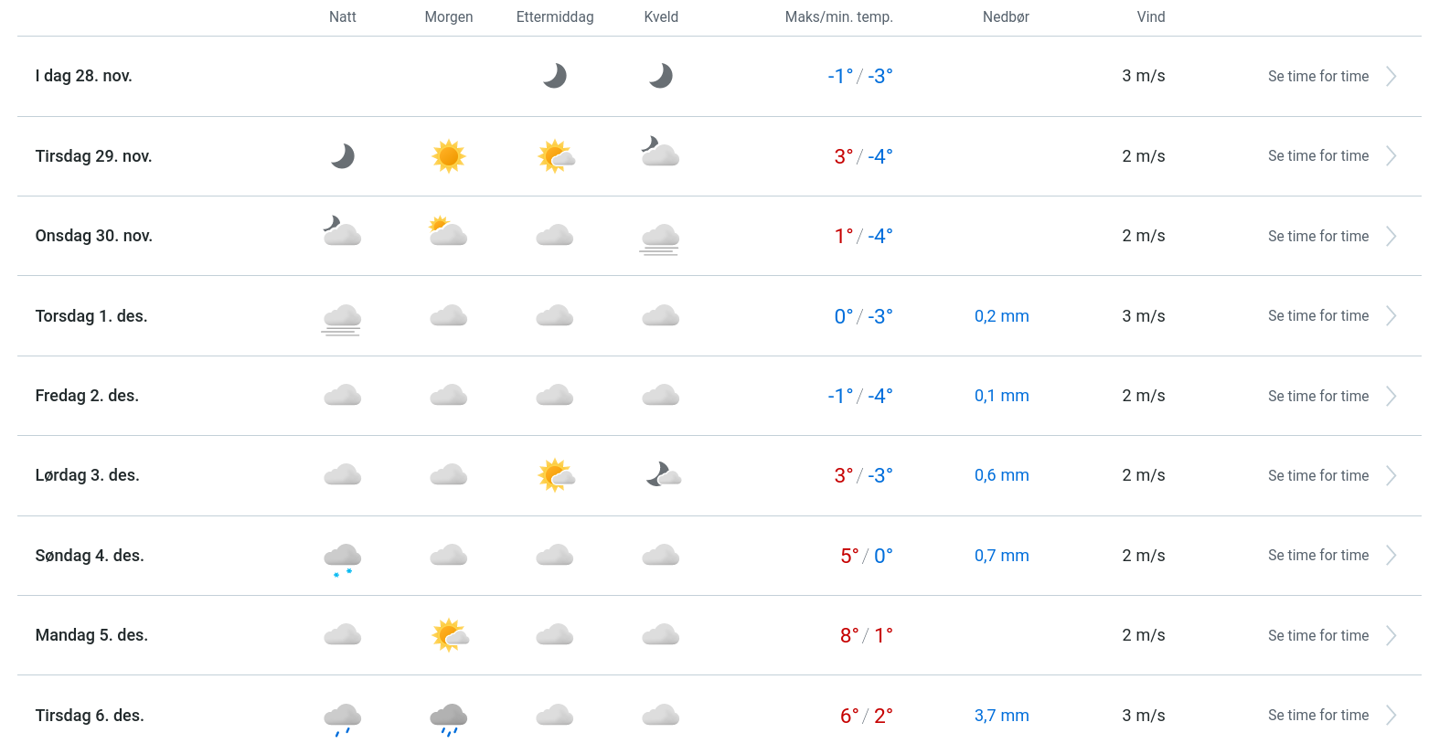The width and height of the screenshot is (1439, 754).
Task: Expand the chevron for I dag 28. nov.
Action: [x=1391, y=77]
